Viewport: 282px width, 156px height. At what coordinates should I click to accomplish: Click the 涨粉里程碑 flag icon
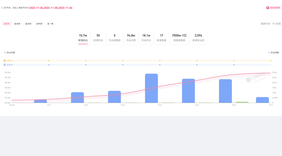tap(268, 8)
